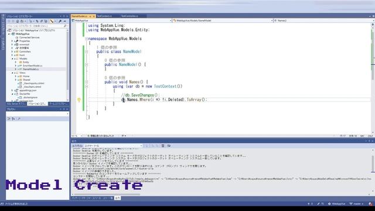Image resolution: width=375 pixels, height=211 pixels.
Task: Click the '1 個の参照' CodeLens above NameModel class
Action: point(107,47)
